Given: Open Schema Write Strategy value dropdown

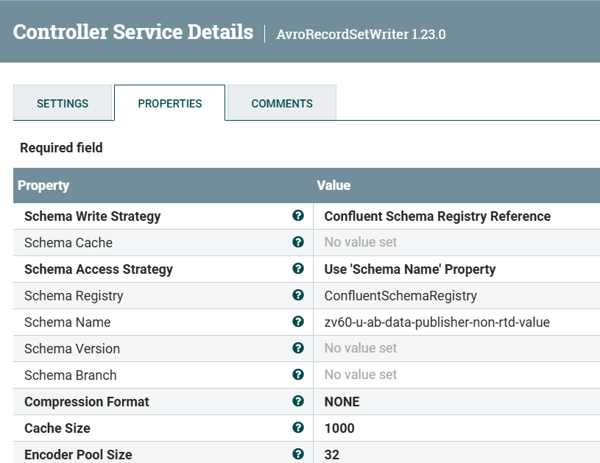Looking at the screenshot, I should [x=456, y=216].
